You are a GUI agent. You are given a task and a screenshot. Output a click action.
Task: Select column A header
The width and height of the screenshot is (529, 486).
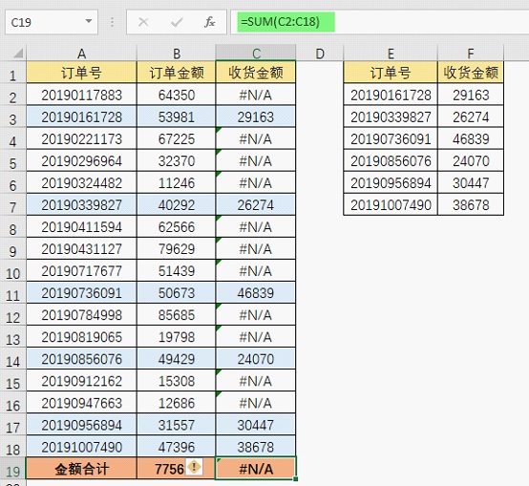[x=82, y=53]
